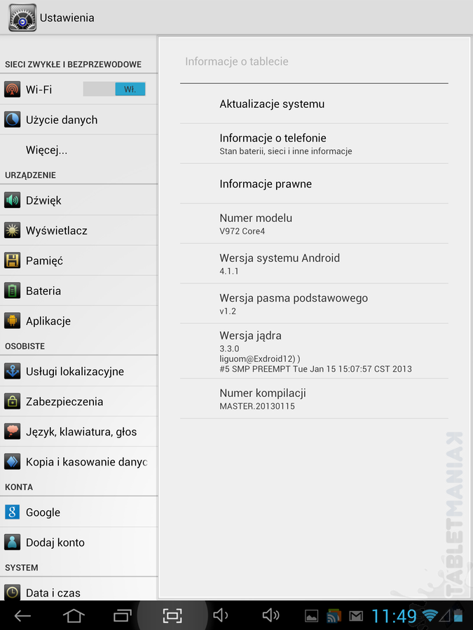Open Usługi lokalizacyjne anchor icon

tap(13, 371)
